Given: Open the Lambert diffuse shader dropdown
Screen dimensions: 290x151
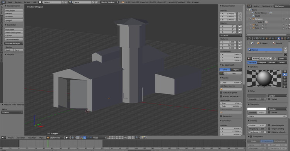Looking at the screenshot, I should tap(277, 96).
